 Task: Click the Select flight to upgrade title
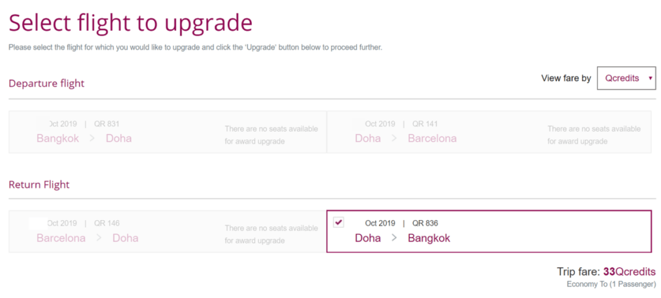[x=130, y=23]
